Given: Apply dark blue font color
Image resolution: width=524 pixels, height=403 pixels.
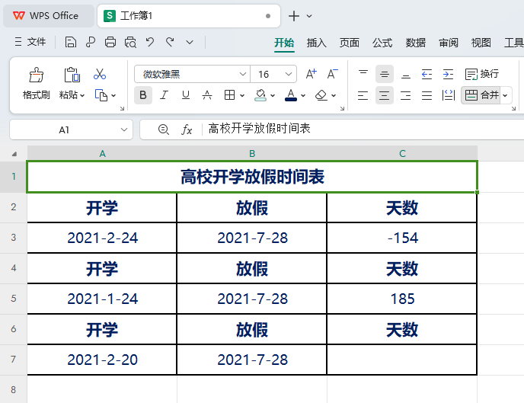Looking at the screenshot, I should tap(291, 95).
